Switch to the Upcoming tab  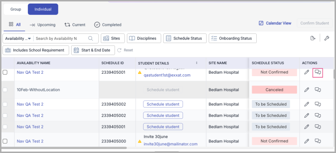tap(42, 25)
